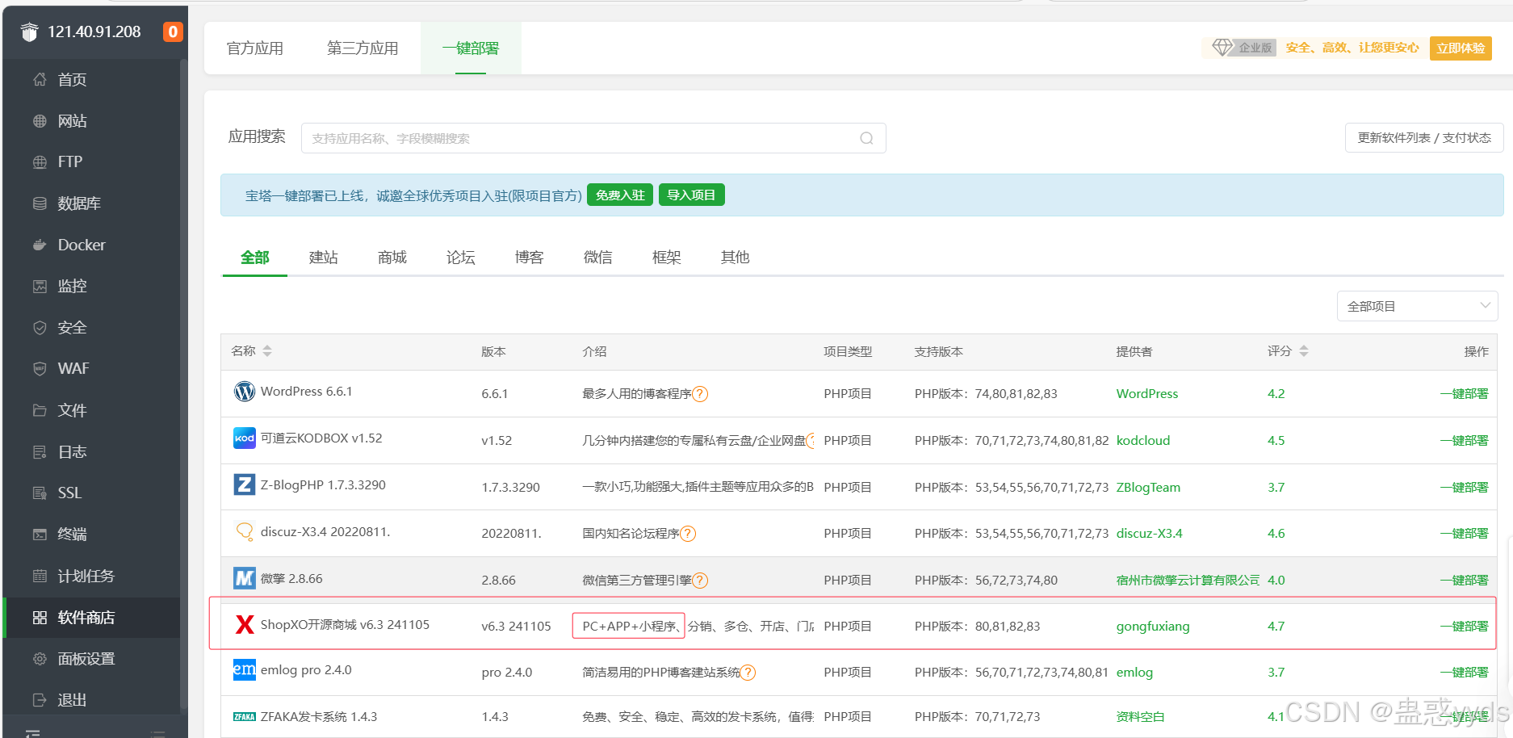1513x738 pixels.
Task: Click the 立即体验 orange button
Action: pos(1461,48)
